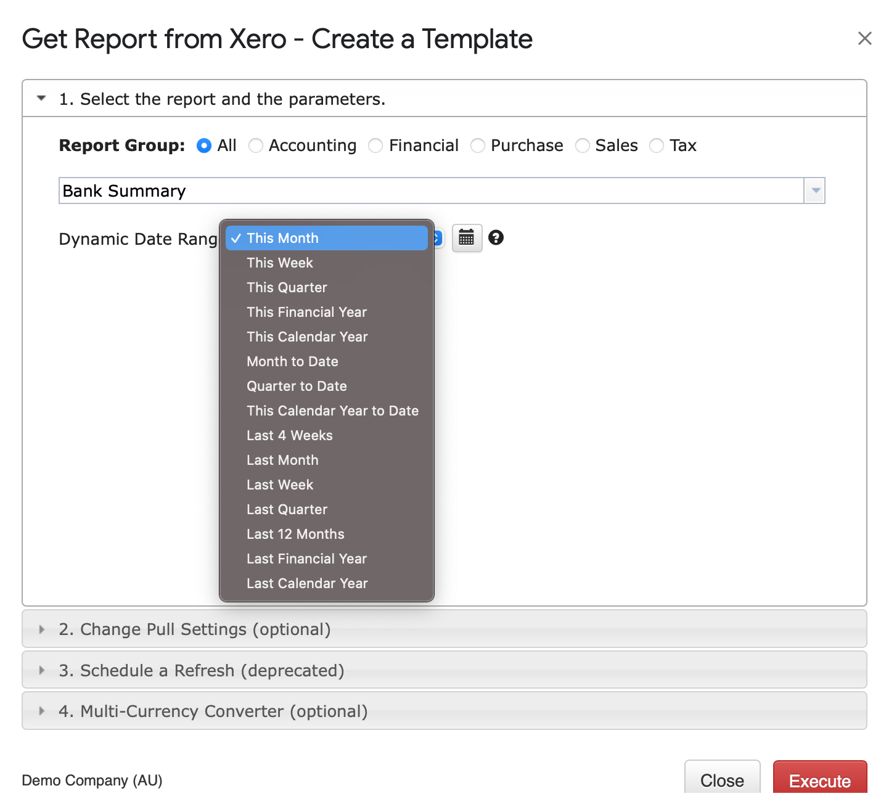Select the Accounting report group radio
This screenshot has width=873, height=799.
pyautogui.click(x=256, y=146)
